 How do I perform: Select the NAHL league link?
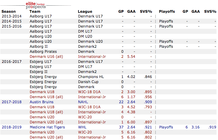coord(84,102)
